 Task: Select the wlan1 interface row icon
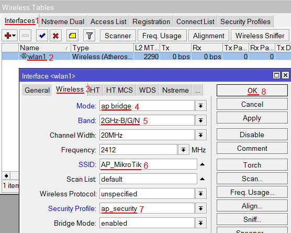click(x=24, y=56)
